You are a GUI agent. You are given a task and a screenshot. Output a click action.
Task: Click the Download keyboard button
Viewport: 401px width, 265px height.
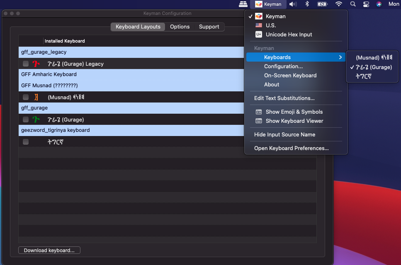pos(49,250)
